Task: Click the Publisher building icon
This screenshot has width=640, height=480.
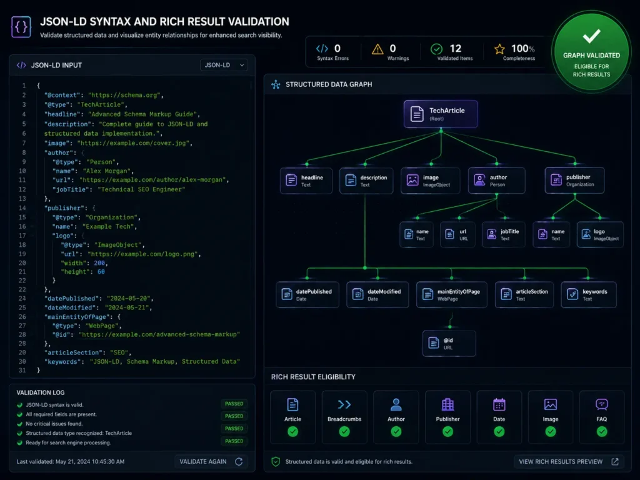Action: click(447, 404)
